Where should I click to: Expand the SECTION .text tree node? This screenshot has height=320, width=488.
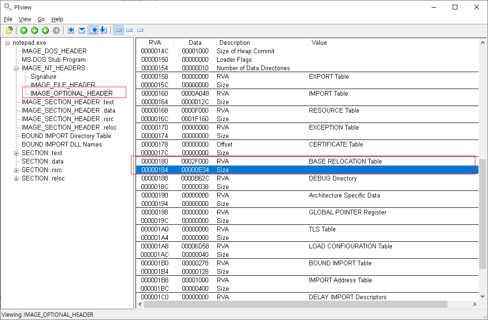[x=16, y=153]
